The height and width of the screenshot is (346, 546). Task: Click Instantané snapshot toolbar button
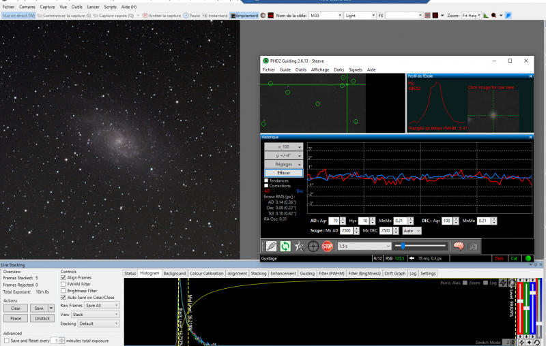tap(215, 15)
